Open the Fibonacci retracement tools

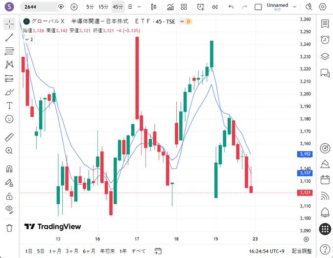[9, 51]
